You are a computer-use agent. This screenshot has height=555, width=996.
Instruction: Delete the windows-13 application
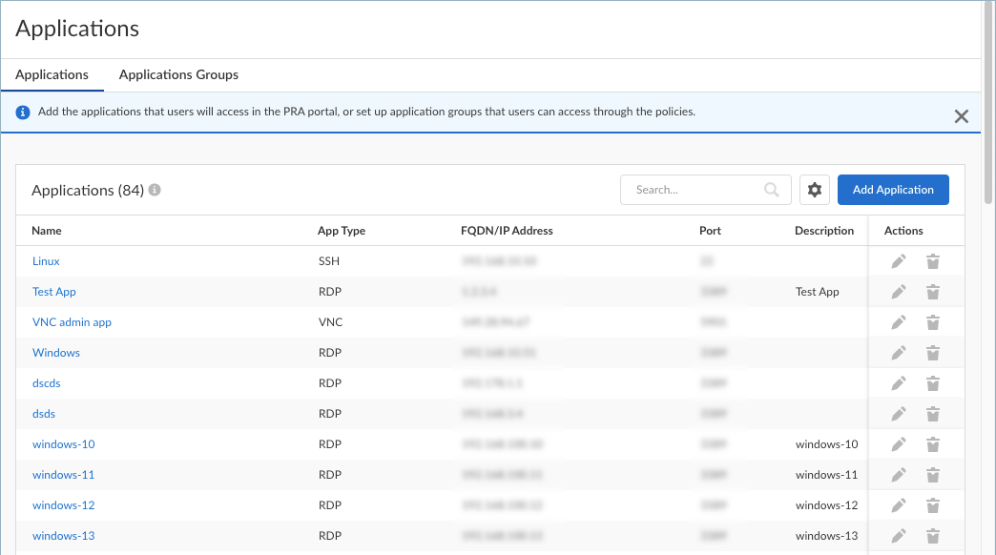[x=932, y=535]
